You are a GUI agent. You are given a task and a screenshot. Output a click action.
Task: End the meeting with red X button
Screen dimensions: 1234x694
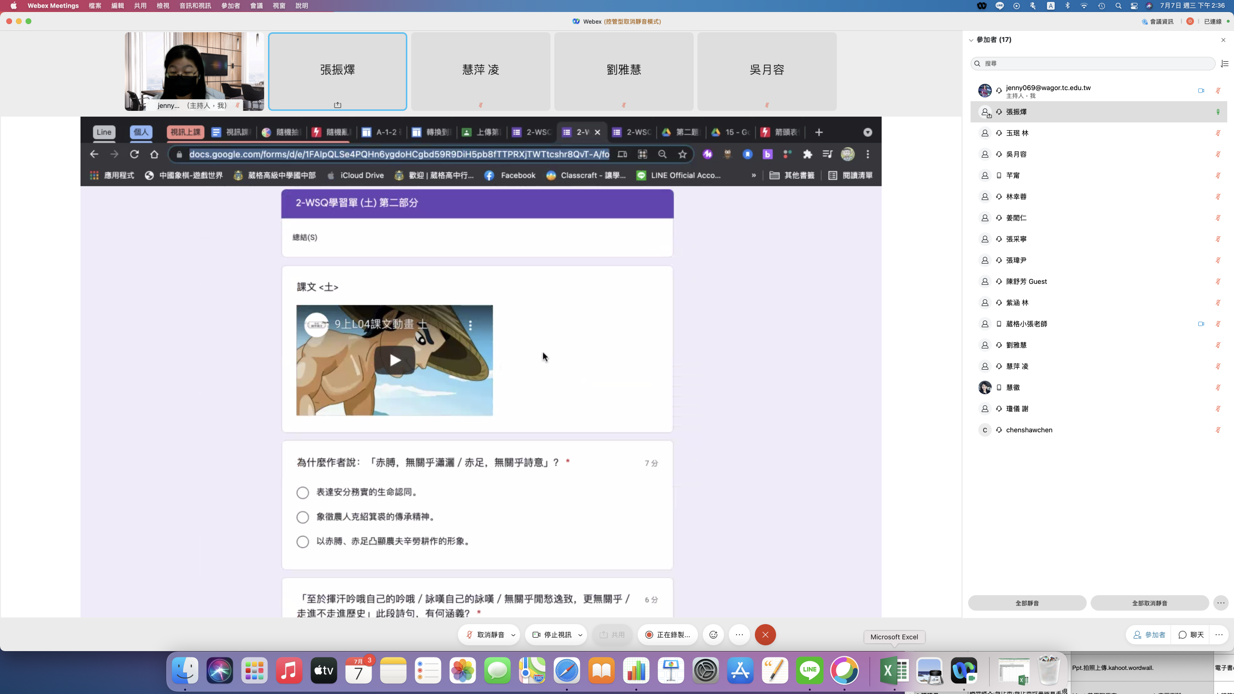click(x=765, y=635)
